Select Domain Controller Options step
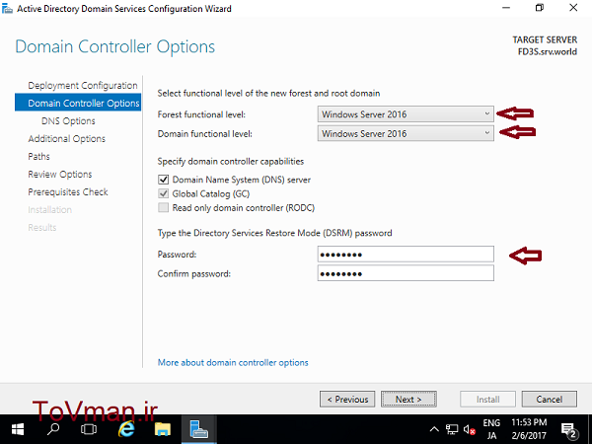Screen dimensions: 592x444 point(78,103)
